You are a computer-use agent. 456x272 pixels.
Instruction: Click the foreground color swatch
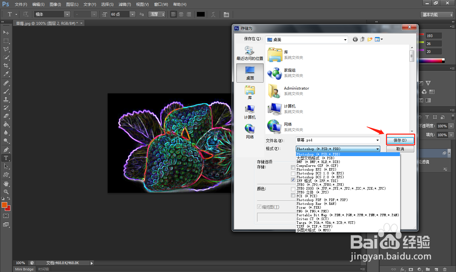(4, 205)
